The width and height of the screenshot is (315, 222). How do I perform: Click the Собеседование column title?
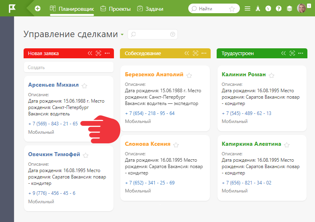pyautogui.click(x=143, y=54)
